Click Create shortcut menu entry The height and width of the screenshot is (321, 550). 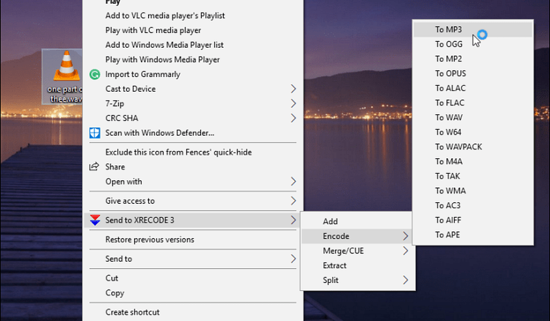pyautogui.click(x=132, y=312)
